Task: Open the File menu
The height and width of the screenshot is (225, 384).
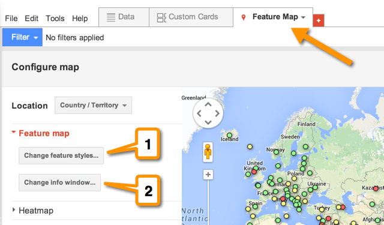Action: [x=11, y=19]
